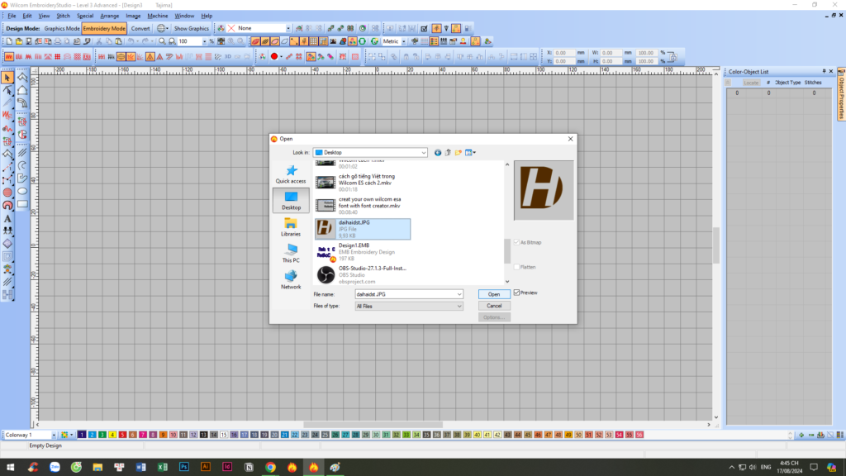Open the View Menu dropdown in the Open dialog
Viewport: 846px width, 476px height.
(x=470, y=153)
